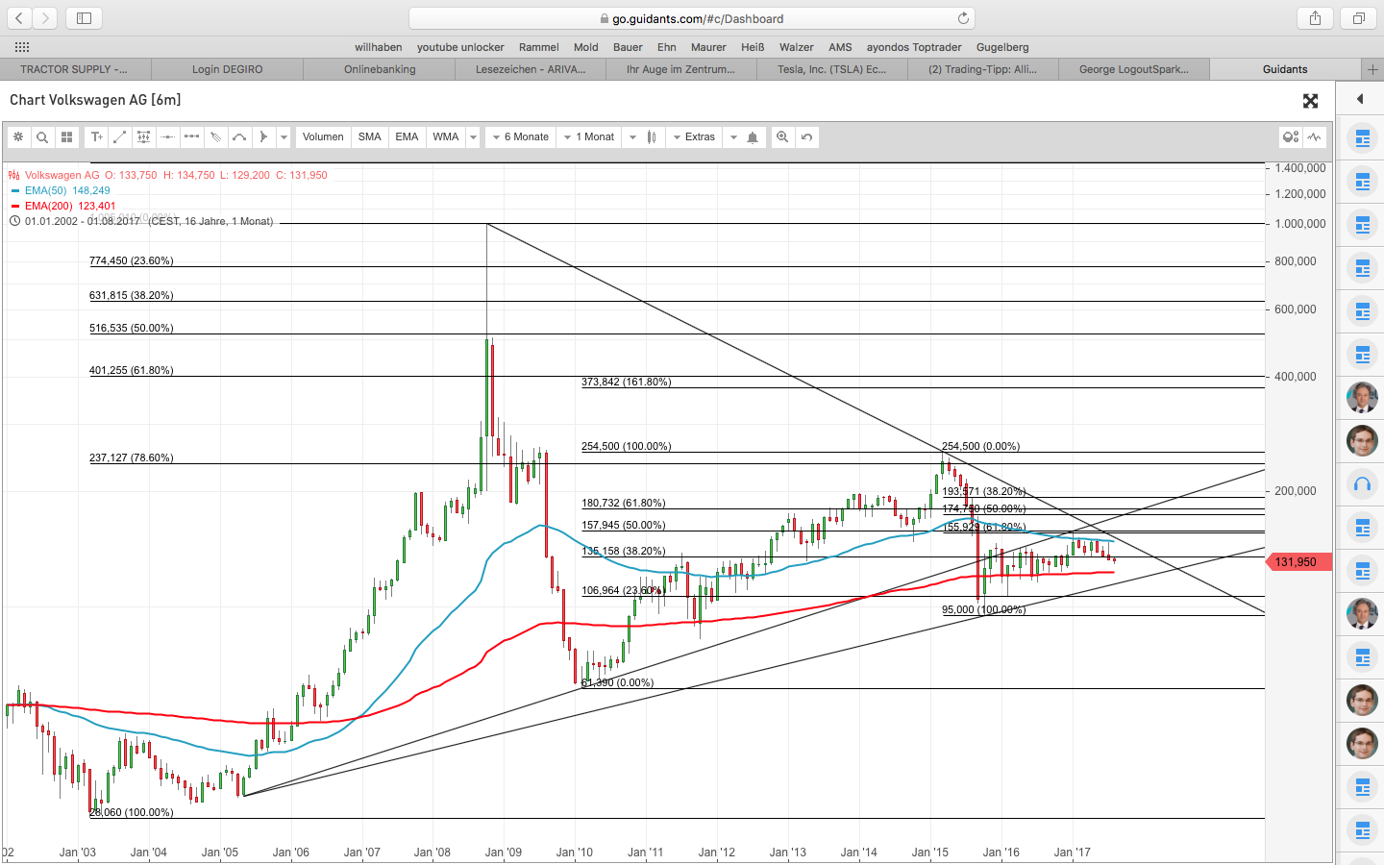Click the indicator wave icon at toolbar right
The height and width of the screenshot is (865, 1384).
tap(1315, 137)
